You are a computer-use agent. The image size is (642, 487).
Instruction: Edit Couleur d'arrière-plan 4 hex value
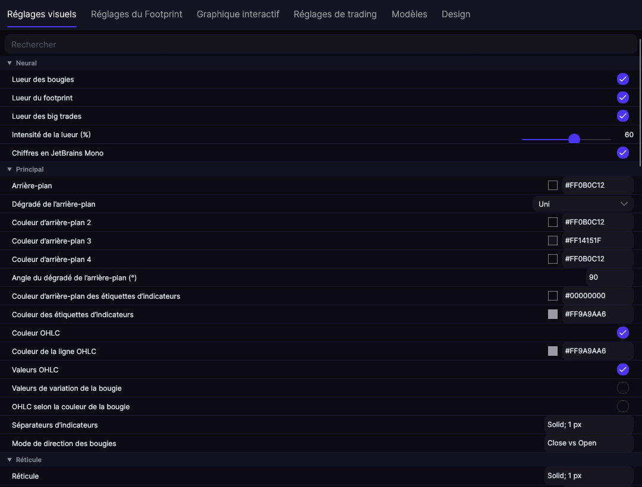[x=597, y=259]
